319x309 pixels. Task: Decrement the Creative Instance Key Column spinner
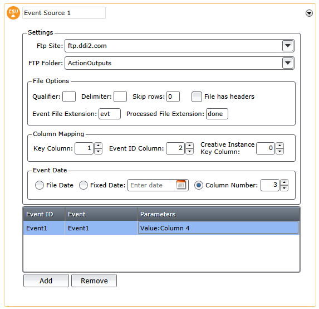(279, 151)
